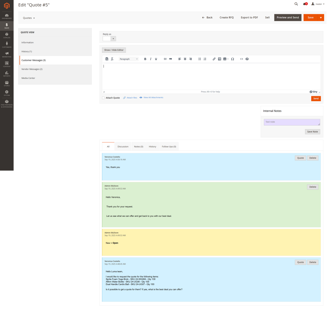This screenshot has height=312, width=329.
Task: Align text center
Action: [185, 59]
